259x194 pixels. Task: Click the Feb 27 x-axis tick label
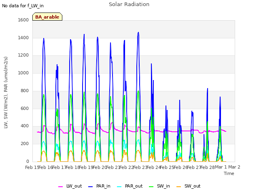(194, 167)
